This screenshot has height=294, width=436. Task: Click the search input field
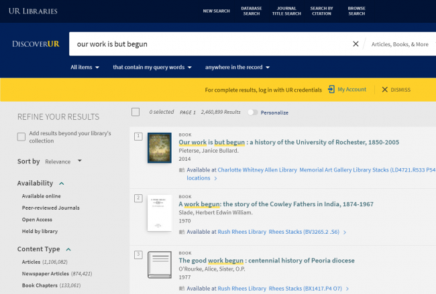click(x=208, y=44)
